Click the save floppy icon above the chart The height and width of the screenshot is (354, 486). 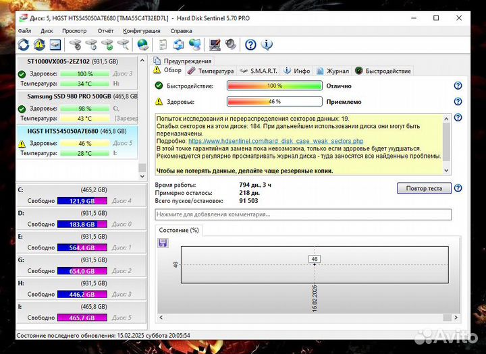(163, 243)
